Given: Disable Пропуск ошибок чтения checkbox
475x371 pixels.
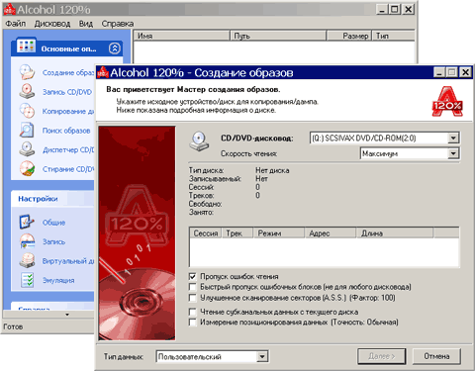Looking at the screenshot, I should pyautogui.click(x=193, y=276).
